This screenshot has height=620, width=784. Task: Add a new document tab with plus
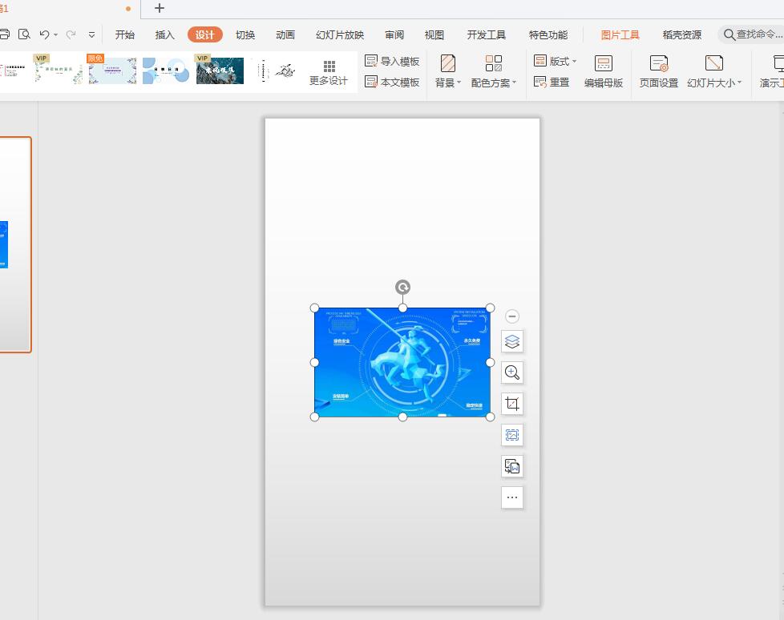(x=159, y=8)
